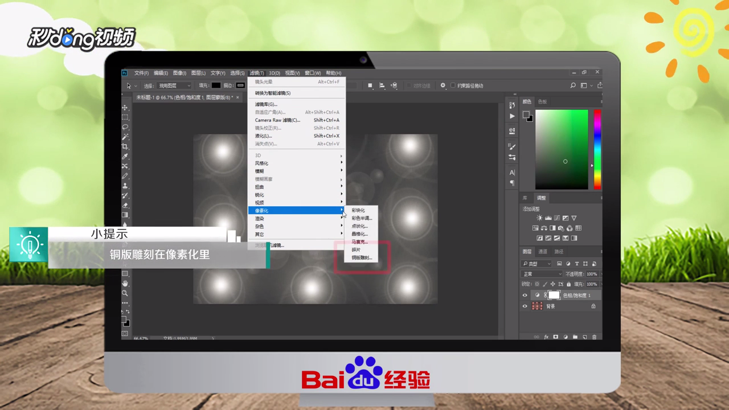Open the search icon in options bar
This screenshot has width=729, height=410.
coord(573,85)
